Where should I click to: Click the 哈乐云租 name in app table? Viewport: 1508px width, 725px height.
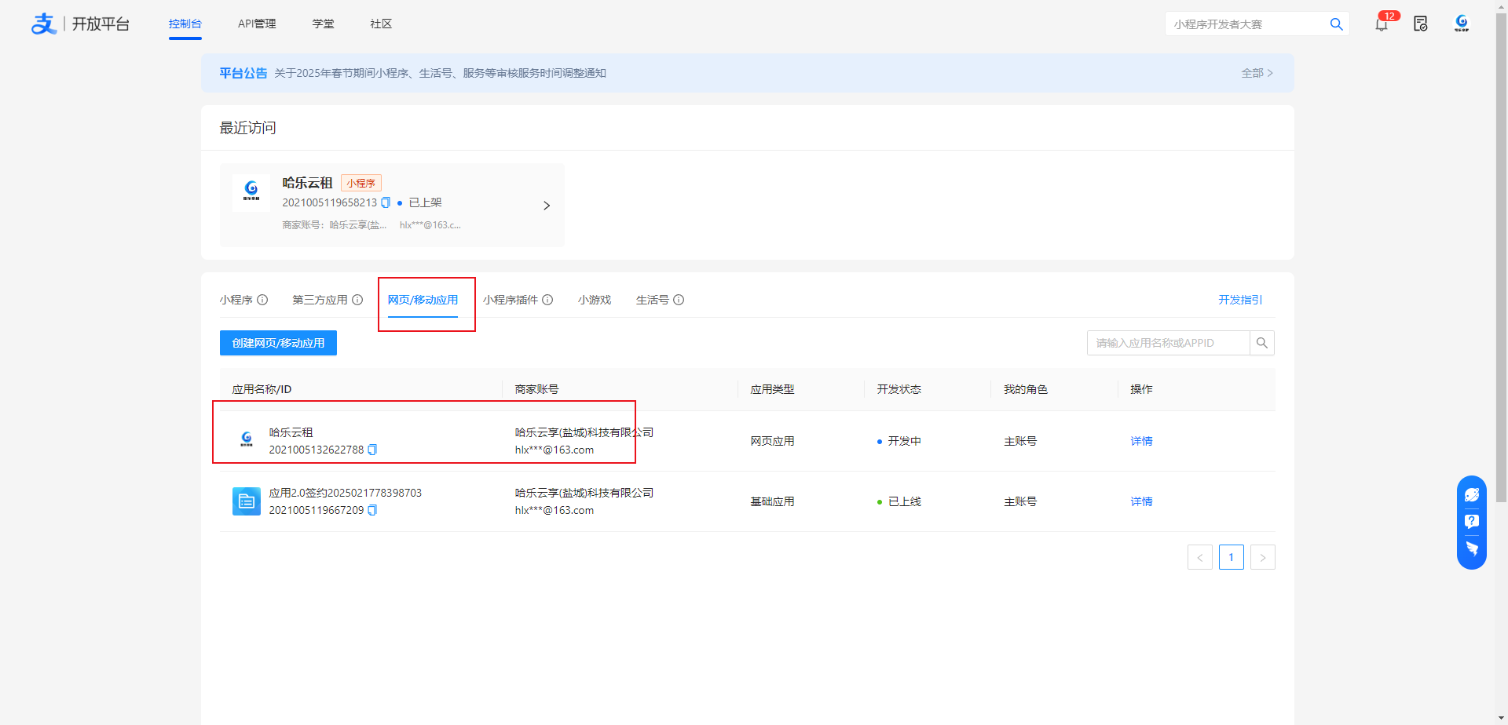(x=291, y=432)
